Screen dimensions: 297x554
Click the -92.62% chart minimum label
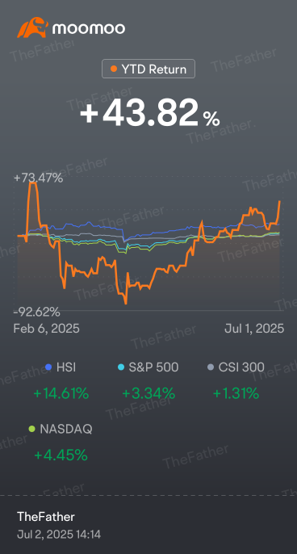click(x=37, y=313)
